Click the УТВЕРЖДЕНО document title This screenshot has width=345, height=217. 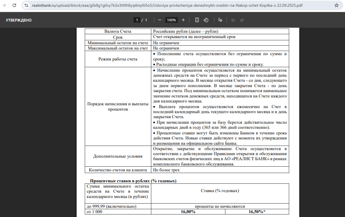coord(19,20)
